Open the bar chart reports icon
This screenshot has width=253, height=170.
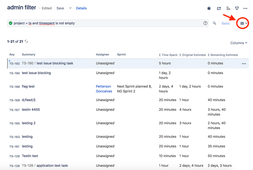[x=228, y=8]
